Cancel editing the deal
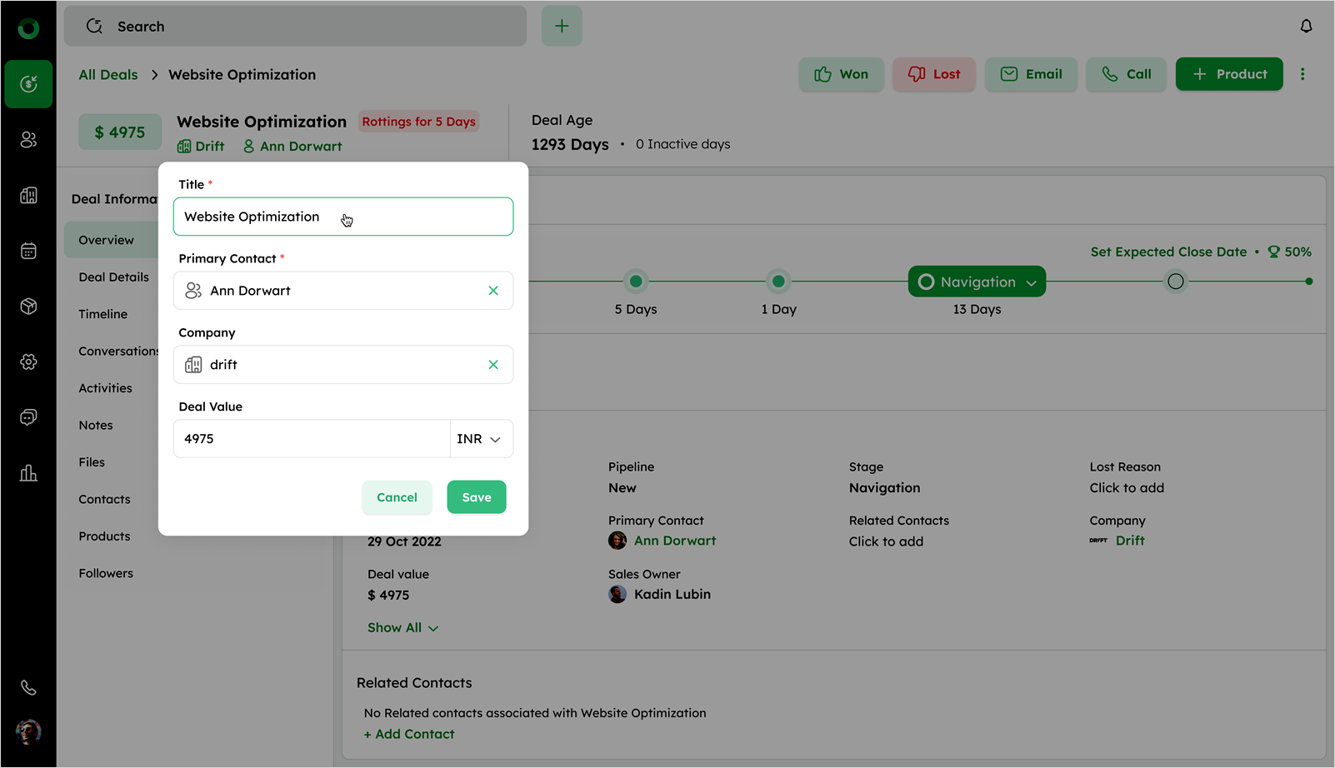Image resolution: width=1335 pixels, height=768 pixels. [x=397, y=497]
